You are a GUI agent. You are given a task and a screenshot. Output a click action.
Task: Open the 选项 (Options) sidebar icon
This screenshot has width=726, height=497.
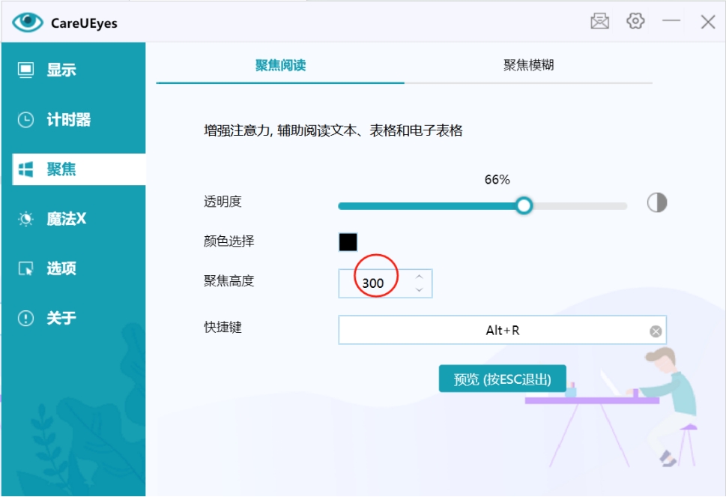(x=25, y=269)
